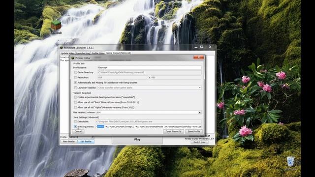Switch to the Update Notes tab

pos(67,53)
